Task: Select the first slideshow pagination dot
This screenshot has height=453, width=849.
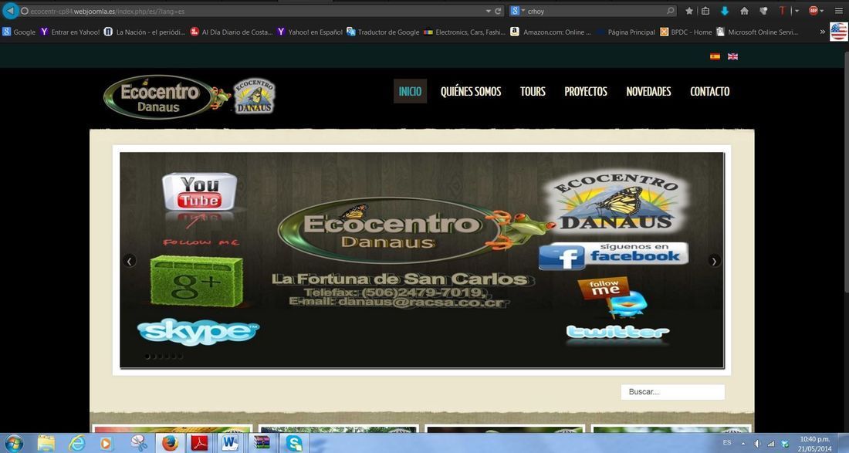Action: 147,357
